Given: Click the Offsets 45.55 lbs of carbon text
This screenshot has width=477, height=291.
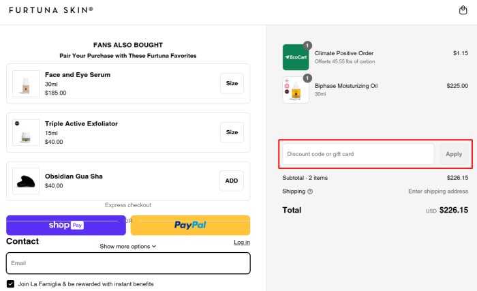Looking at the screenshot, I should (x=345, y=61).
